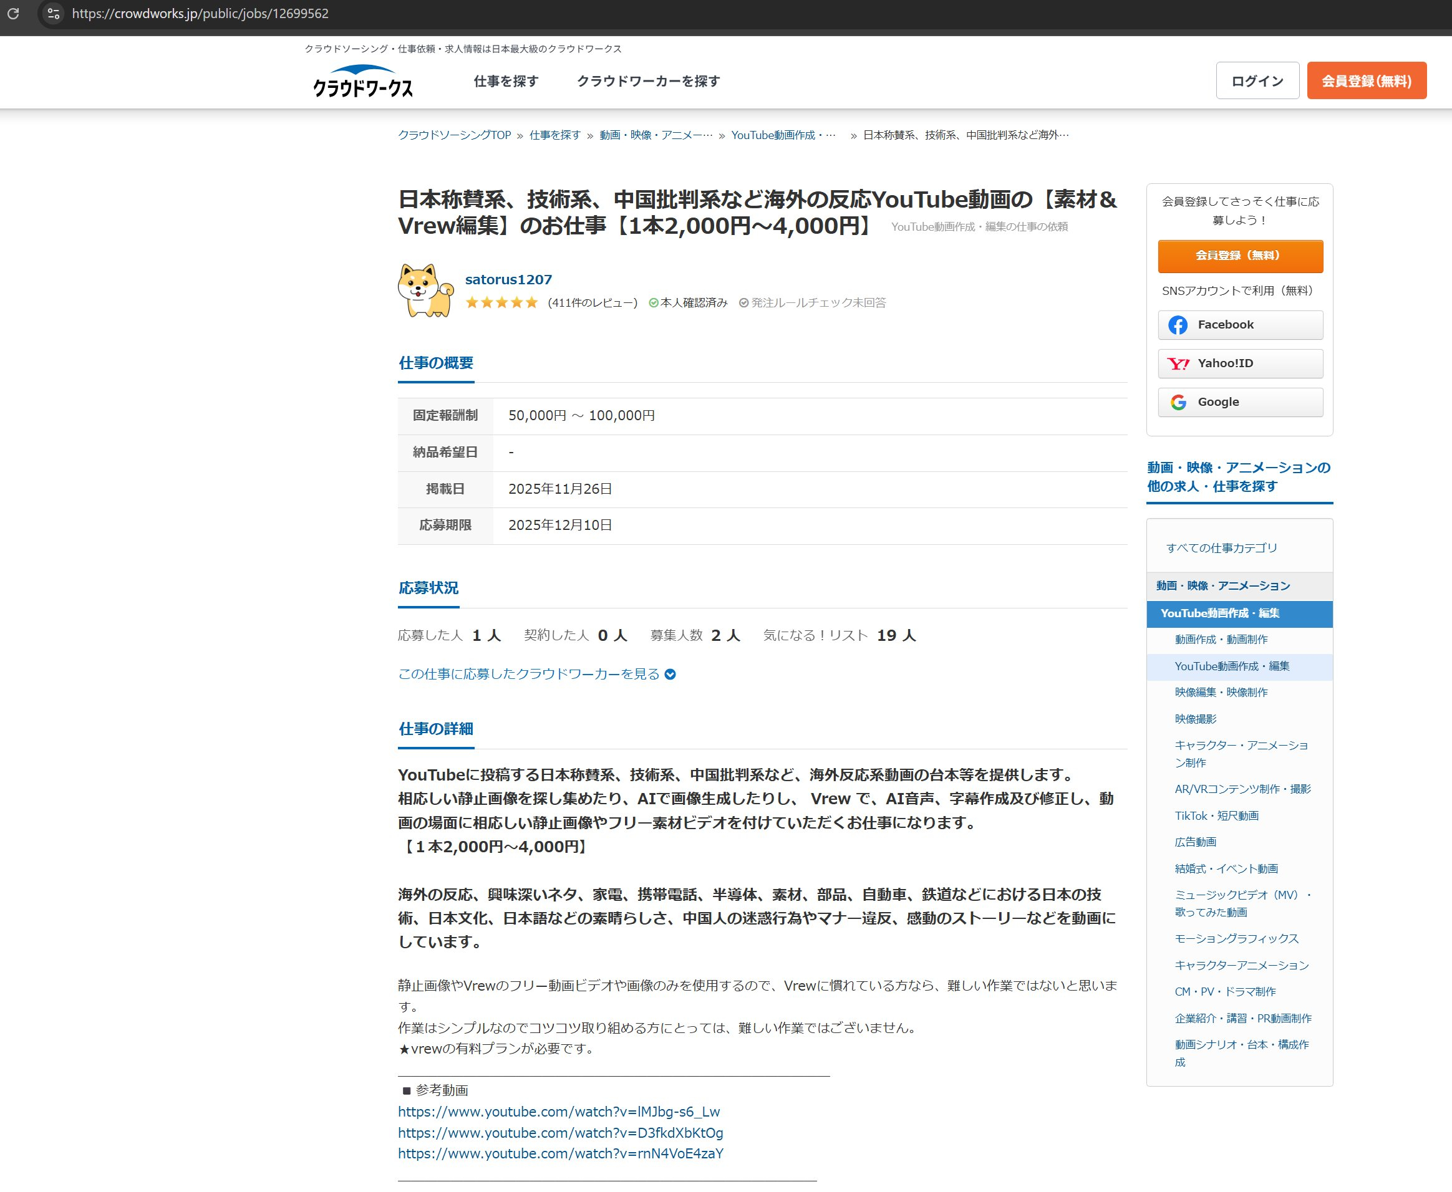Open site info icon in address bar

tap(54, 13)
